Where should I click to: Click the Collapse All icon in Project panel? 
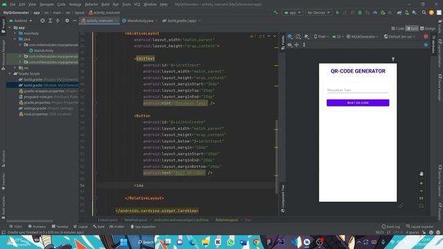click(x=57, y=21)
